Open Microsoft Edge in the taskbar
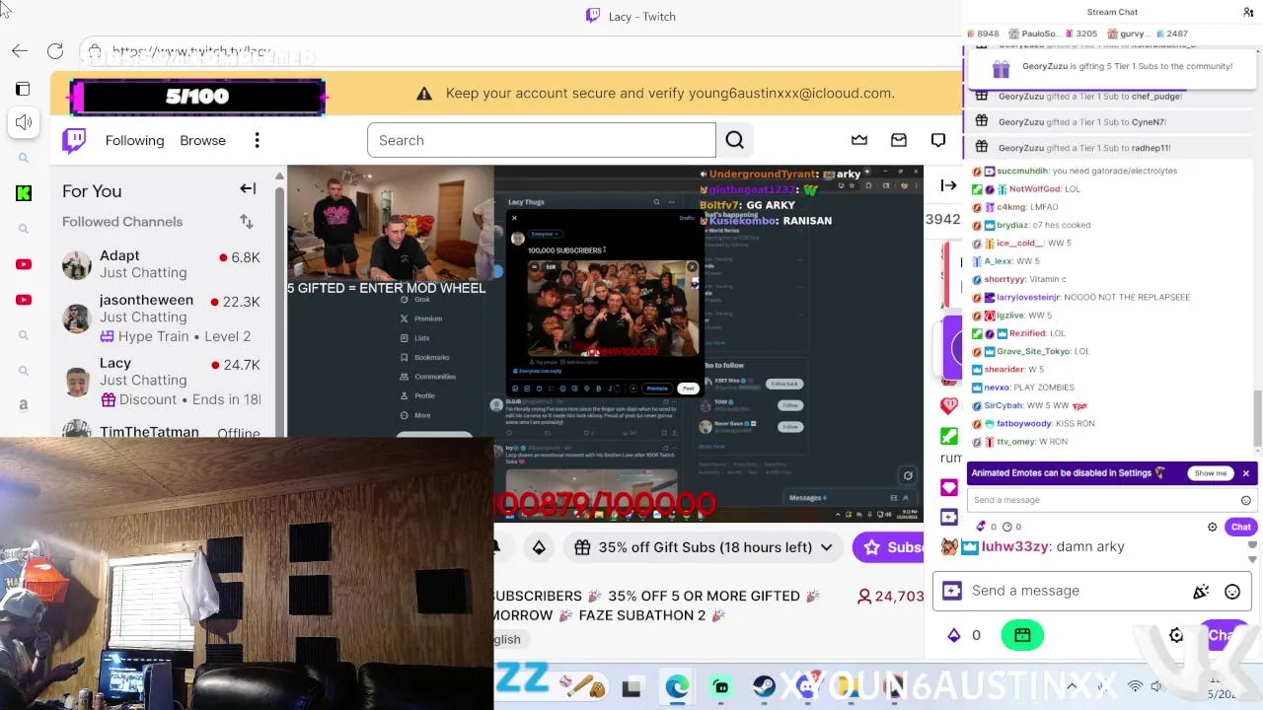 [x=677, y=687]
